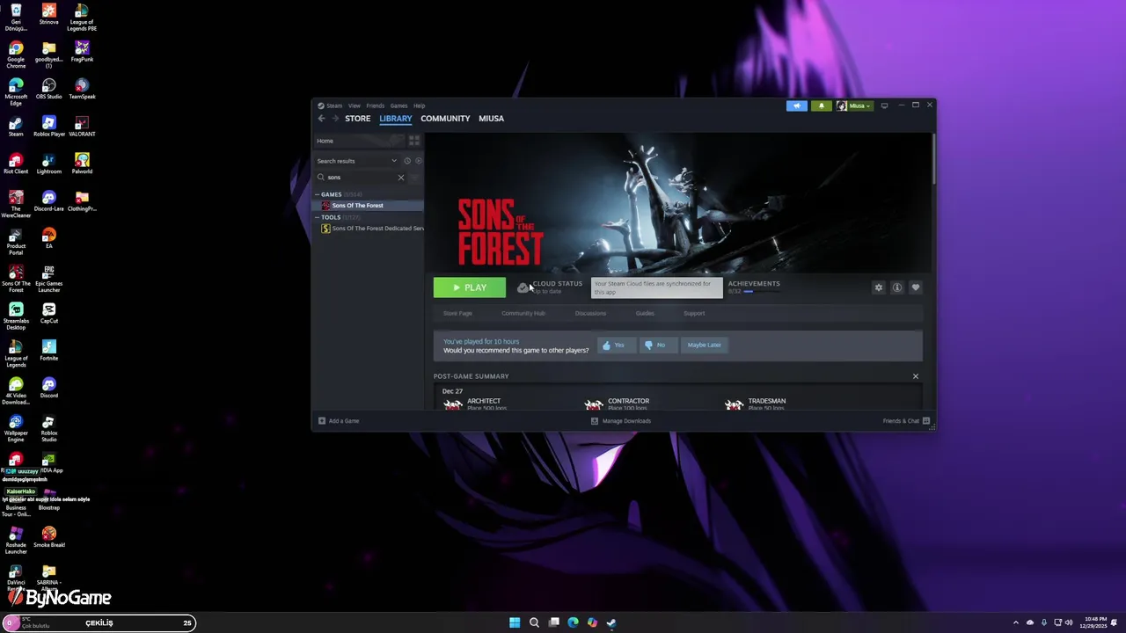The height and width of the screenshot is (633, 1126).
Task: Open Wallpaper Engine desktop icon
Action: click(x=16, y=428)
